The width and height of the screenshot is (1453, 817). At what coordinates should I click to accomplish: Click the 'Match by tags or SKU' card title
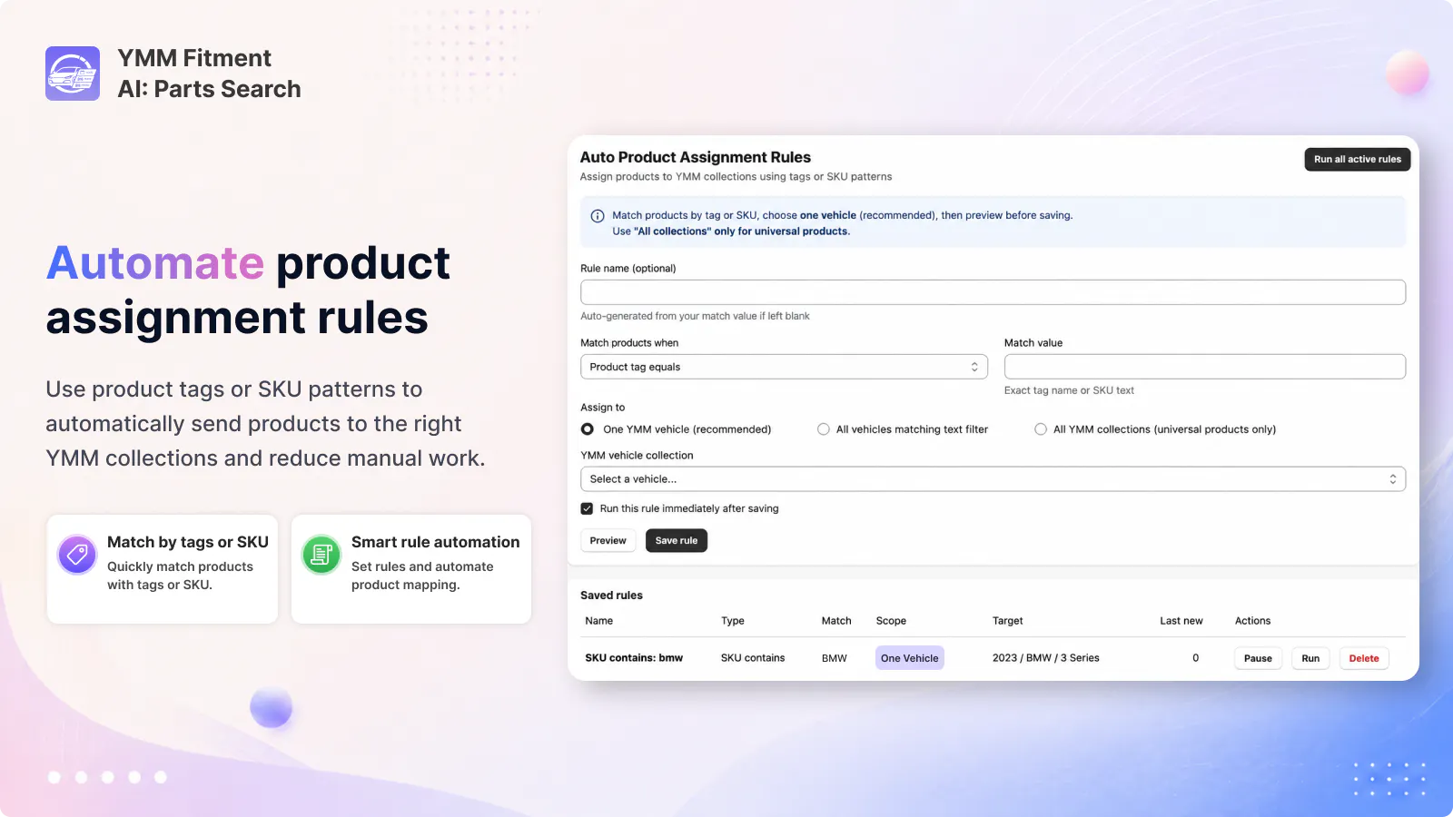point(188,542)
